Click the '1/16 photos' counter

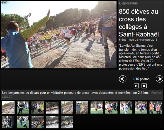click(x=141, y=79)
